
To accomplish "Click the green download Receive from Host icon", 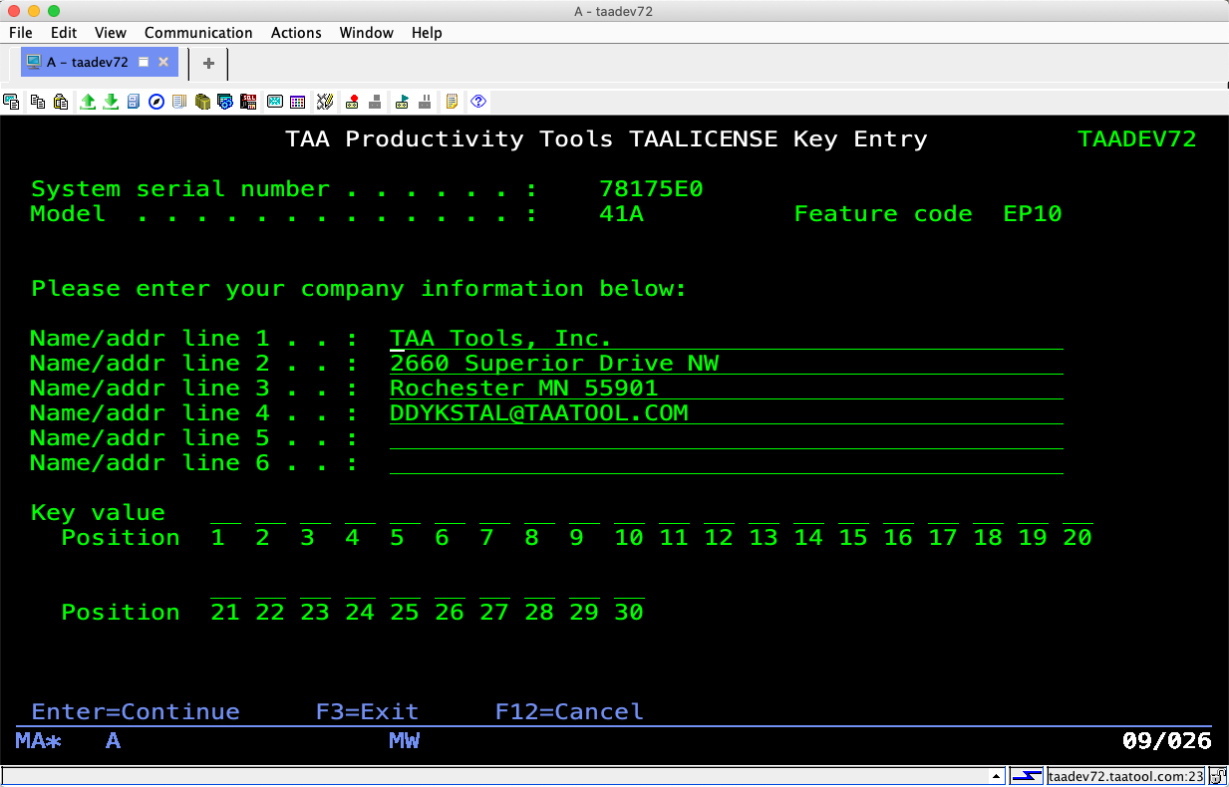I will click(111, 102).
